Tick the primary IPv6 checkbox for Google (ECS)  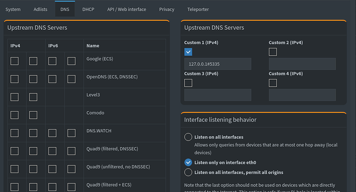(x=52, y=61)
